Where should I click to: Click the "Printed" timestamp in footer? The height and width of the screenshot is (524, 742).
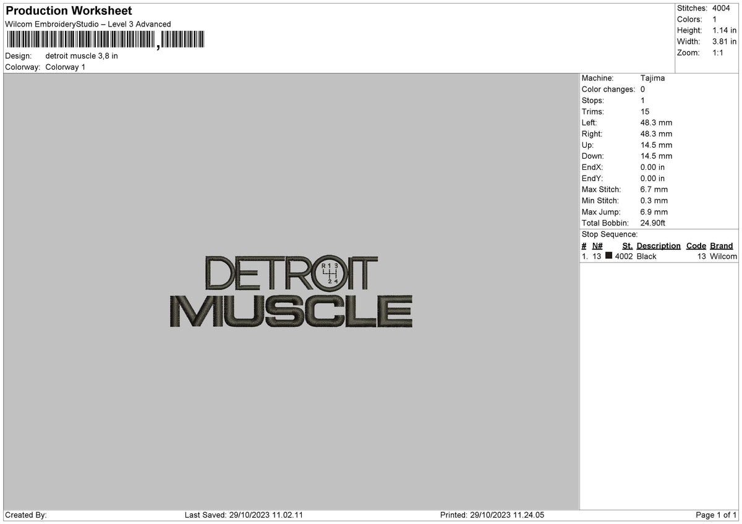pyautogui.click(x=492, y=515)
